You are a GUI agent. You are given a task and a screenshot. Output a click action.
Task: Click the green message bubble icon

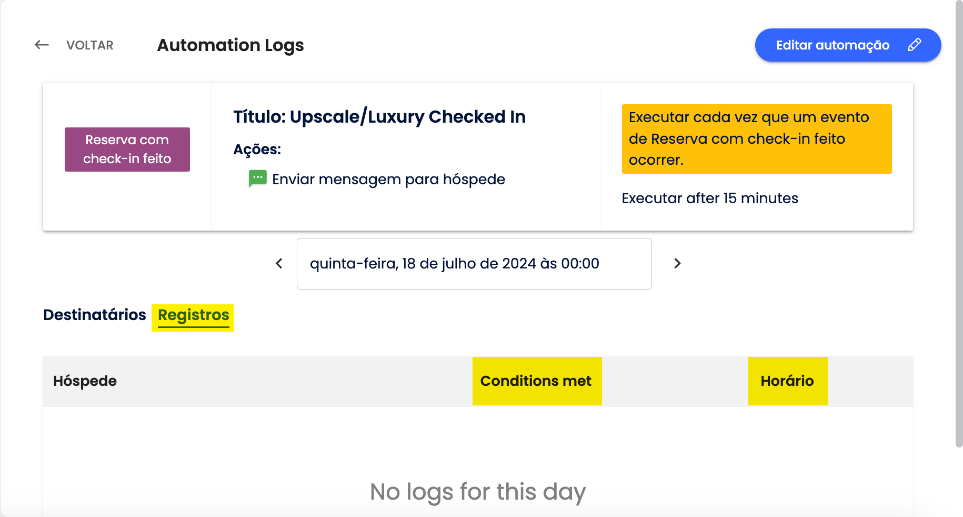tap(258, 179)
